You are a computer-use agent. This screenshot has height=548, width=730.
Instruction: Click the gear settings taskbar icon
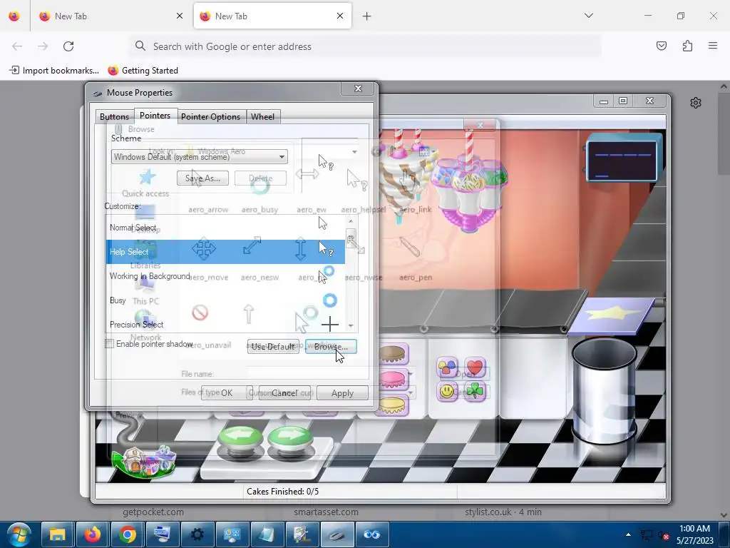(197, 534)
